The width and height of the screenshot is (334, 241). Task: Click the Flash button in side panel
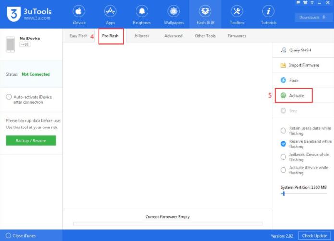[x=303, y=80]
